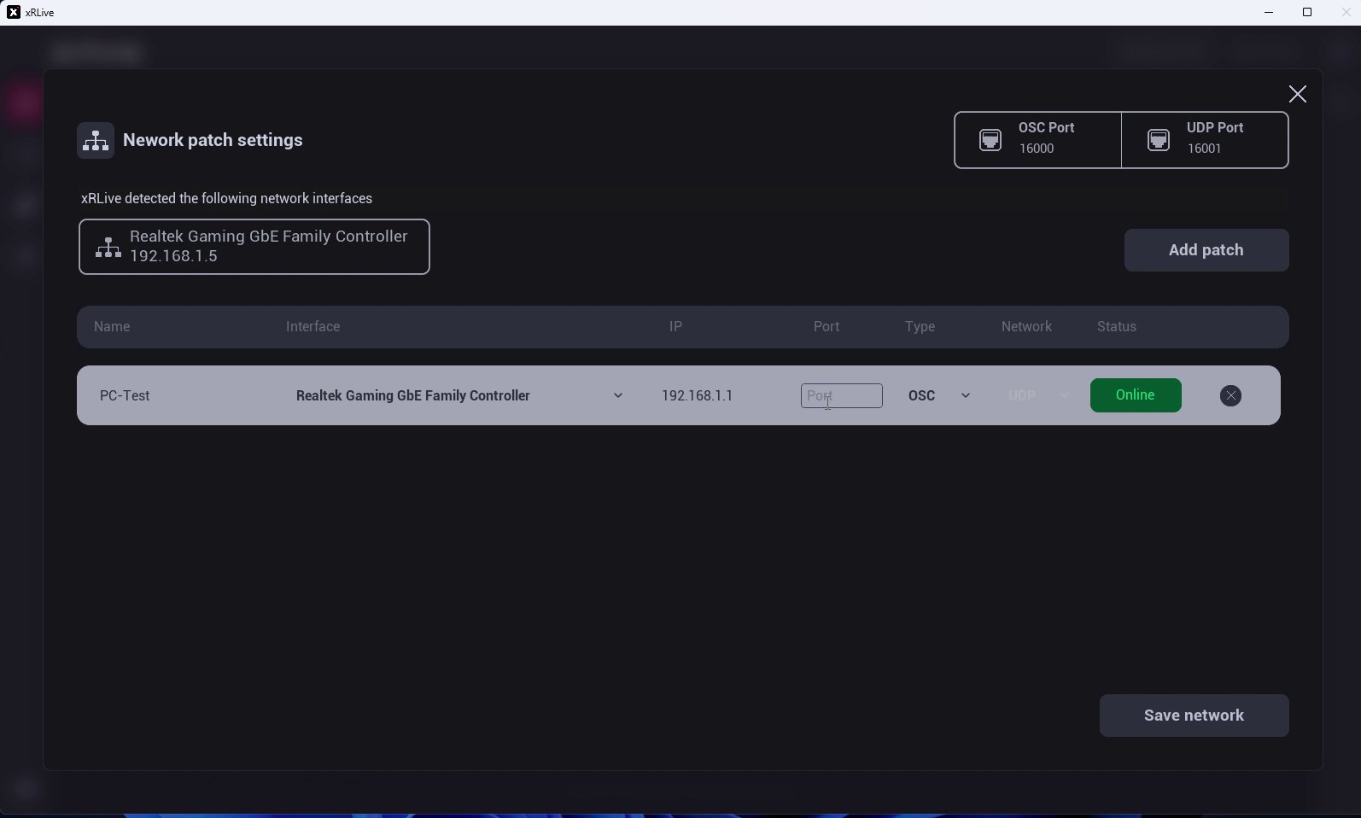Click the detected network interfaces label text
The width and height of the screenshot is (1361, 818).
click(x=226, y=198)
